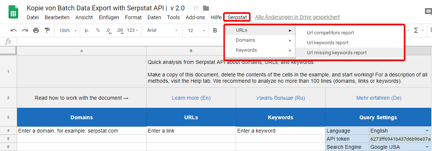
Task: Select the 'Language' label cell
Action: [x=347, y=131]
